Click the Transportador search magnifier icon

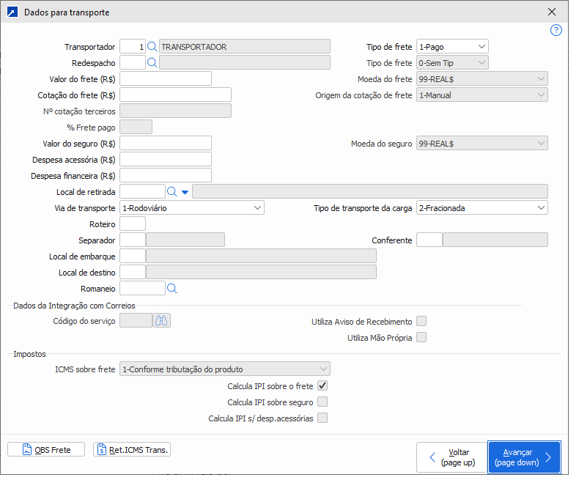coord(152,46)
